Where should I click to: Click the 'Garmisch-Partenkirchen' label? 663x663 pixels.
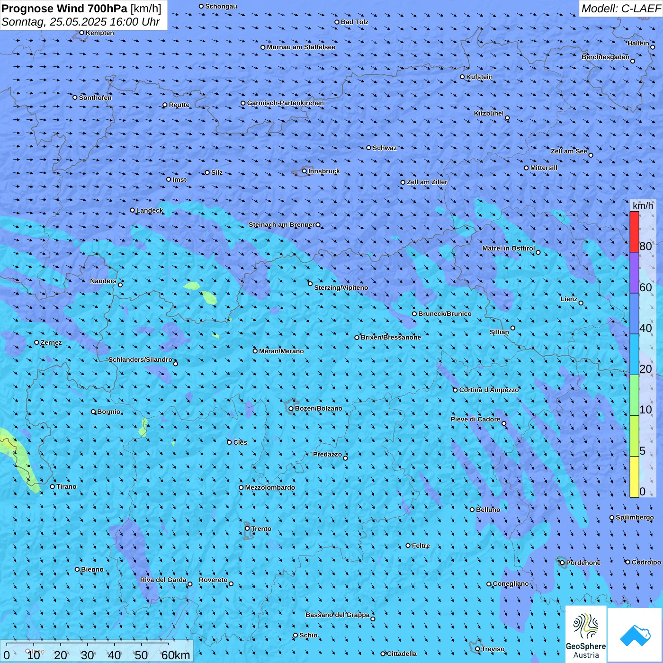pyautogui.click(x=286, y=103)
